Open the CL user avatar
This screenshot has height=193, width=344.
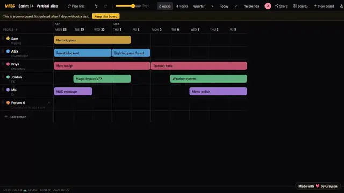[x=268, y=6]
